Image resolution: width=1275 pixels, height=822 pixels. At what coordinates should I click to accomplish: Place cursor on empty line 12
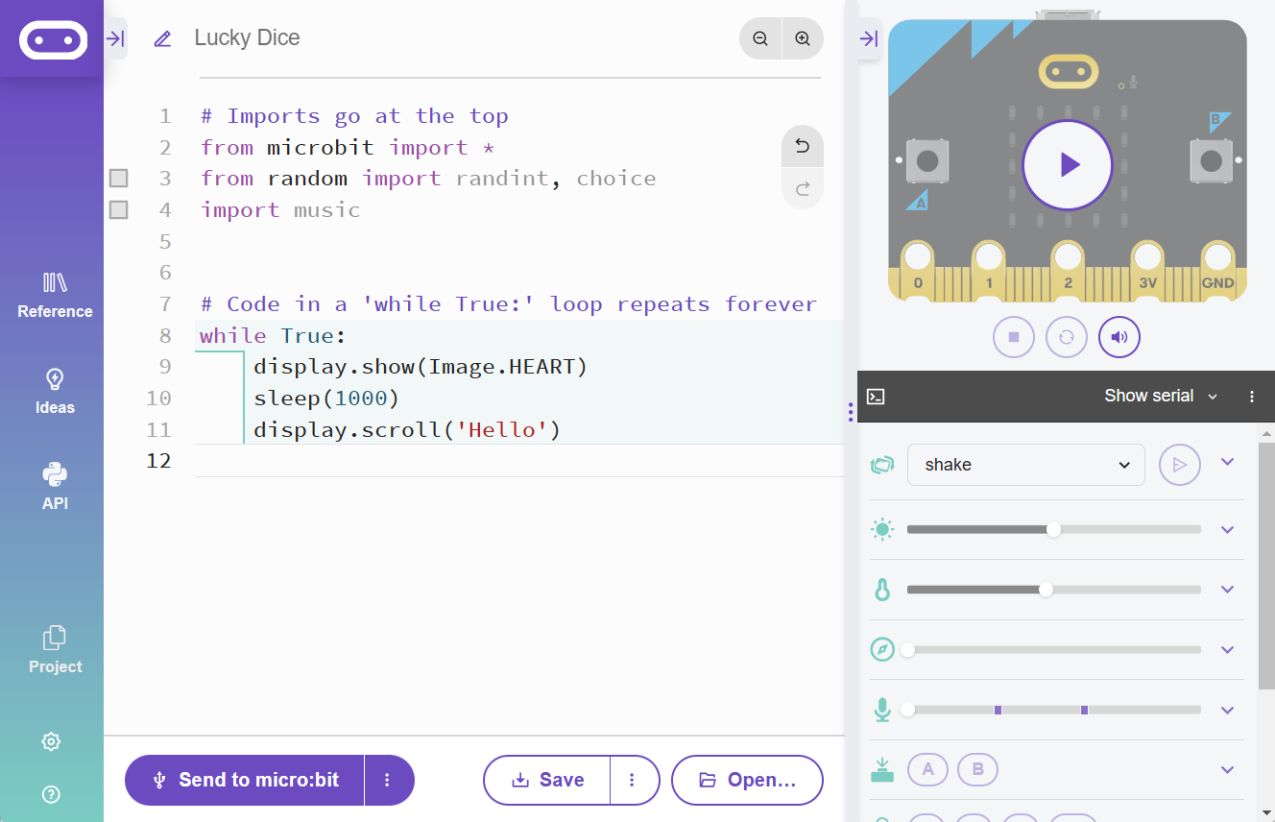click(518, 461)
